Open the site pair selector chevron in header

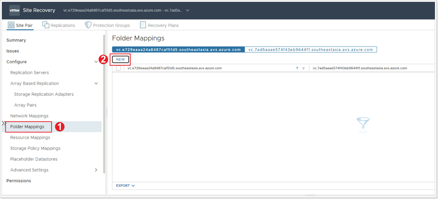(187, 10)
